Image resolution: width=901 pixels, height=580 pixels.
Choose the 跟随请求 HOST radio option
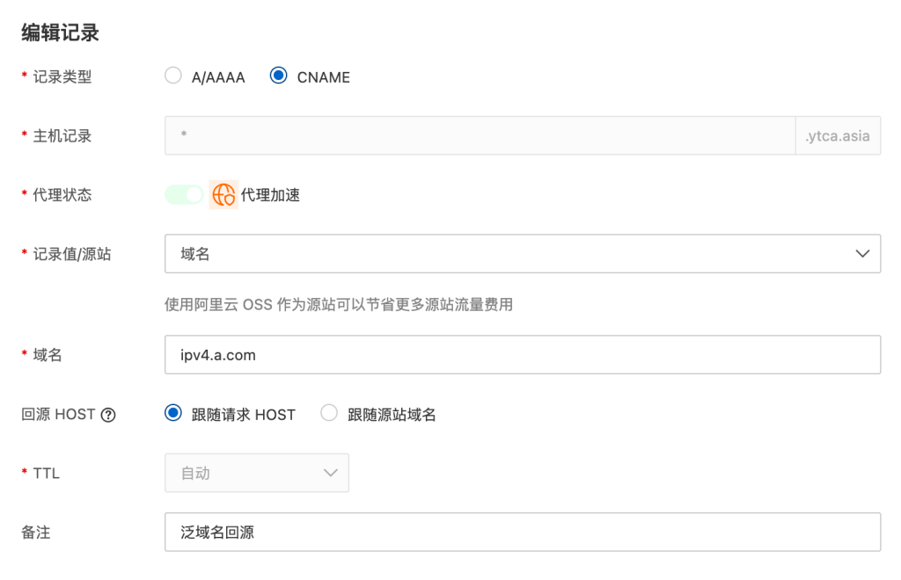click(x=173, y=414)
